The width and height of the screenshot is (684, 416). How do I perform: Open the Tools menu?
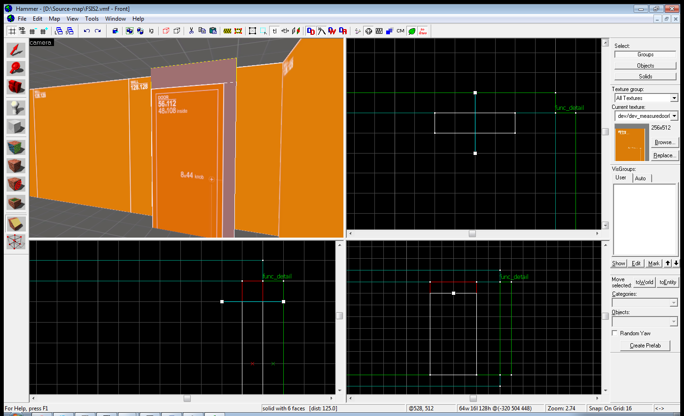92,19
